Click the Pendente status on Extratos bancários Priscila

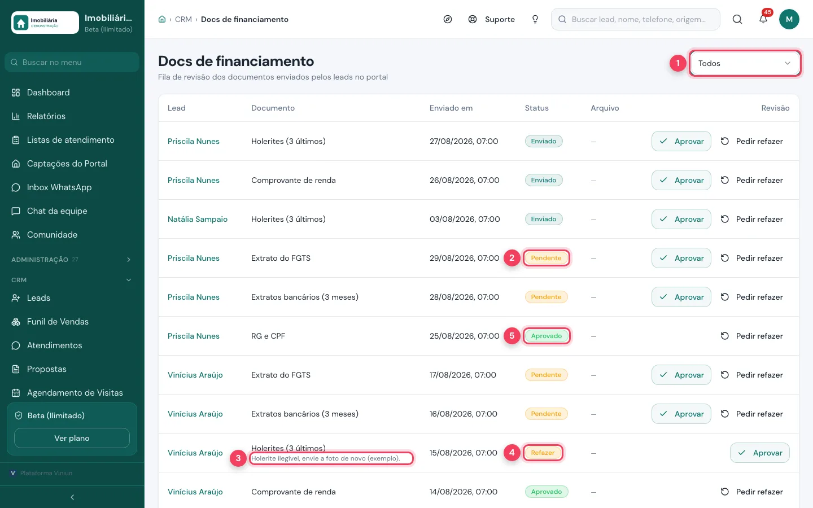(547, 297)
